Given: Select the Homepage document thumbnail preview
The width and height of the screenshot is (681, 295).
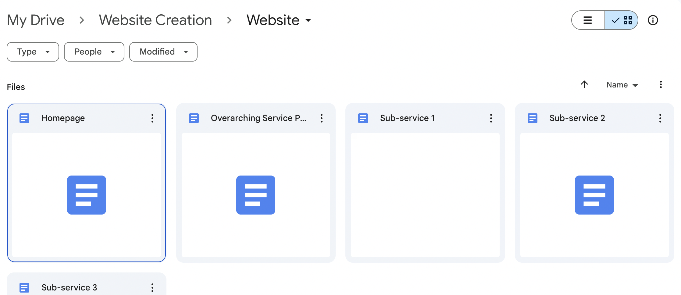Looking at the screenshot, I should tap(87, 195).
